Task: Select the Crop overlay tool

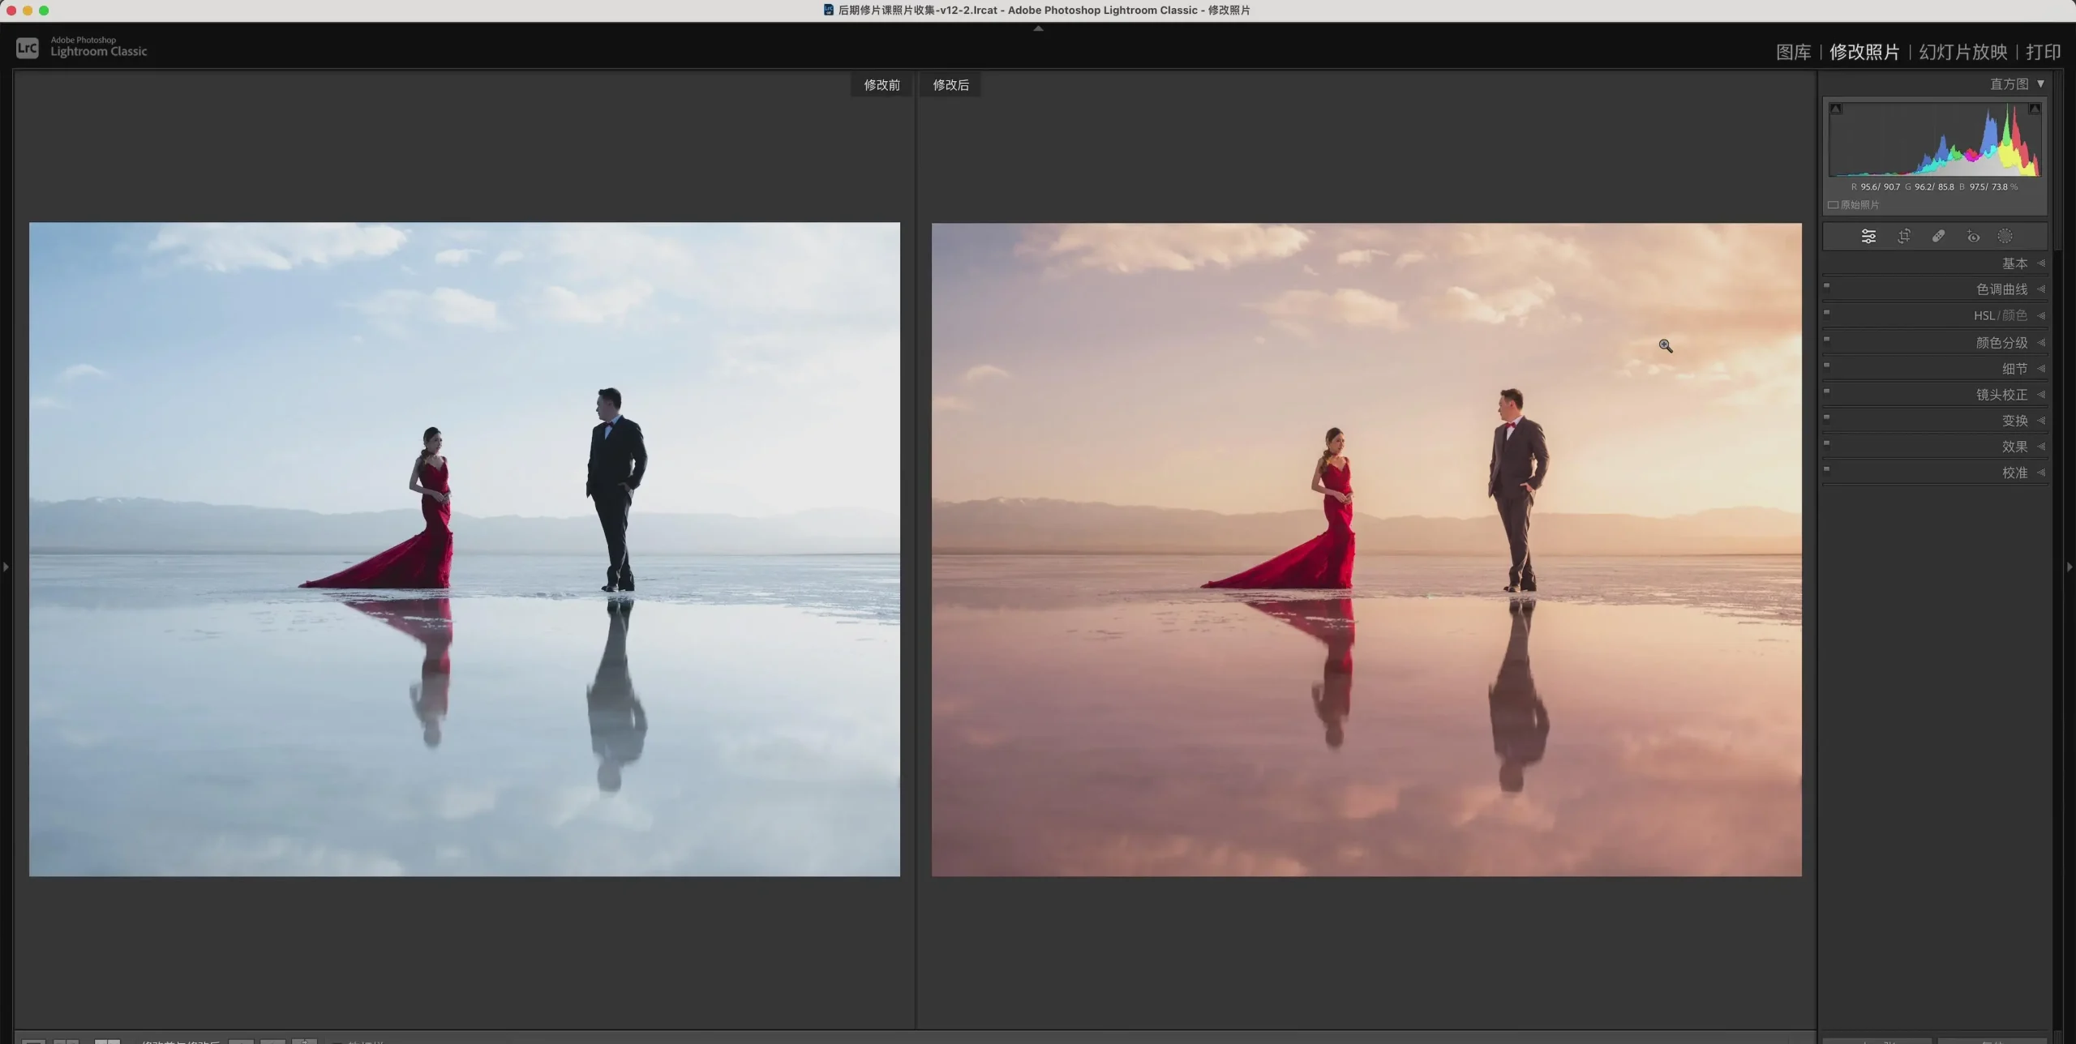Action: pyautogui.click(x=1904, y=237)
